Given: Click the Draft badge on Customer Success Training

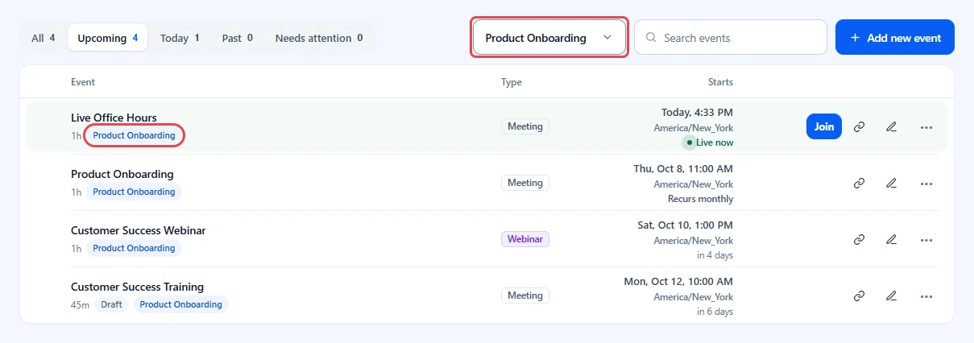Looking at the screenshot, I should [111, 304].
